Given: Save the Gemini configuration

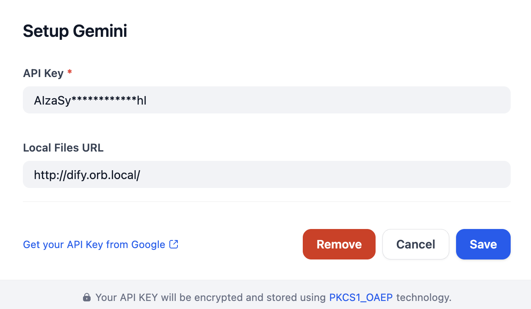Looking at the screenshot, I should point(483,244).
